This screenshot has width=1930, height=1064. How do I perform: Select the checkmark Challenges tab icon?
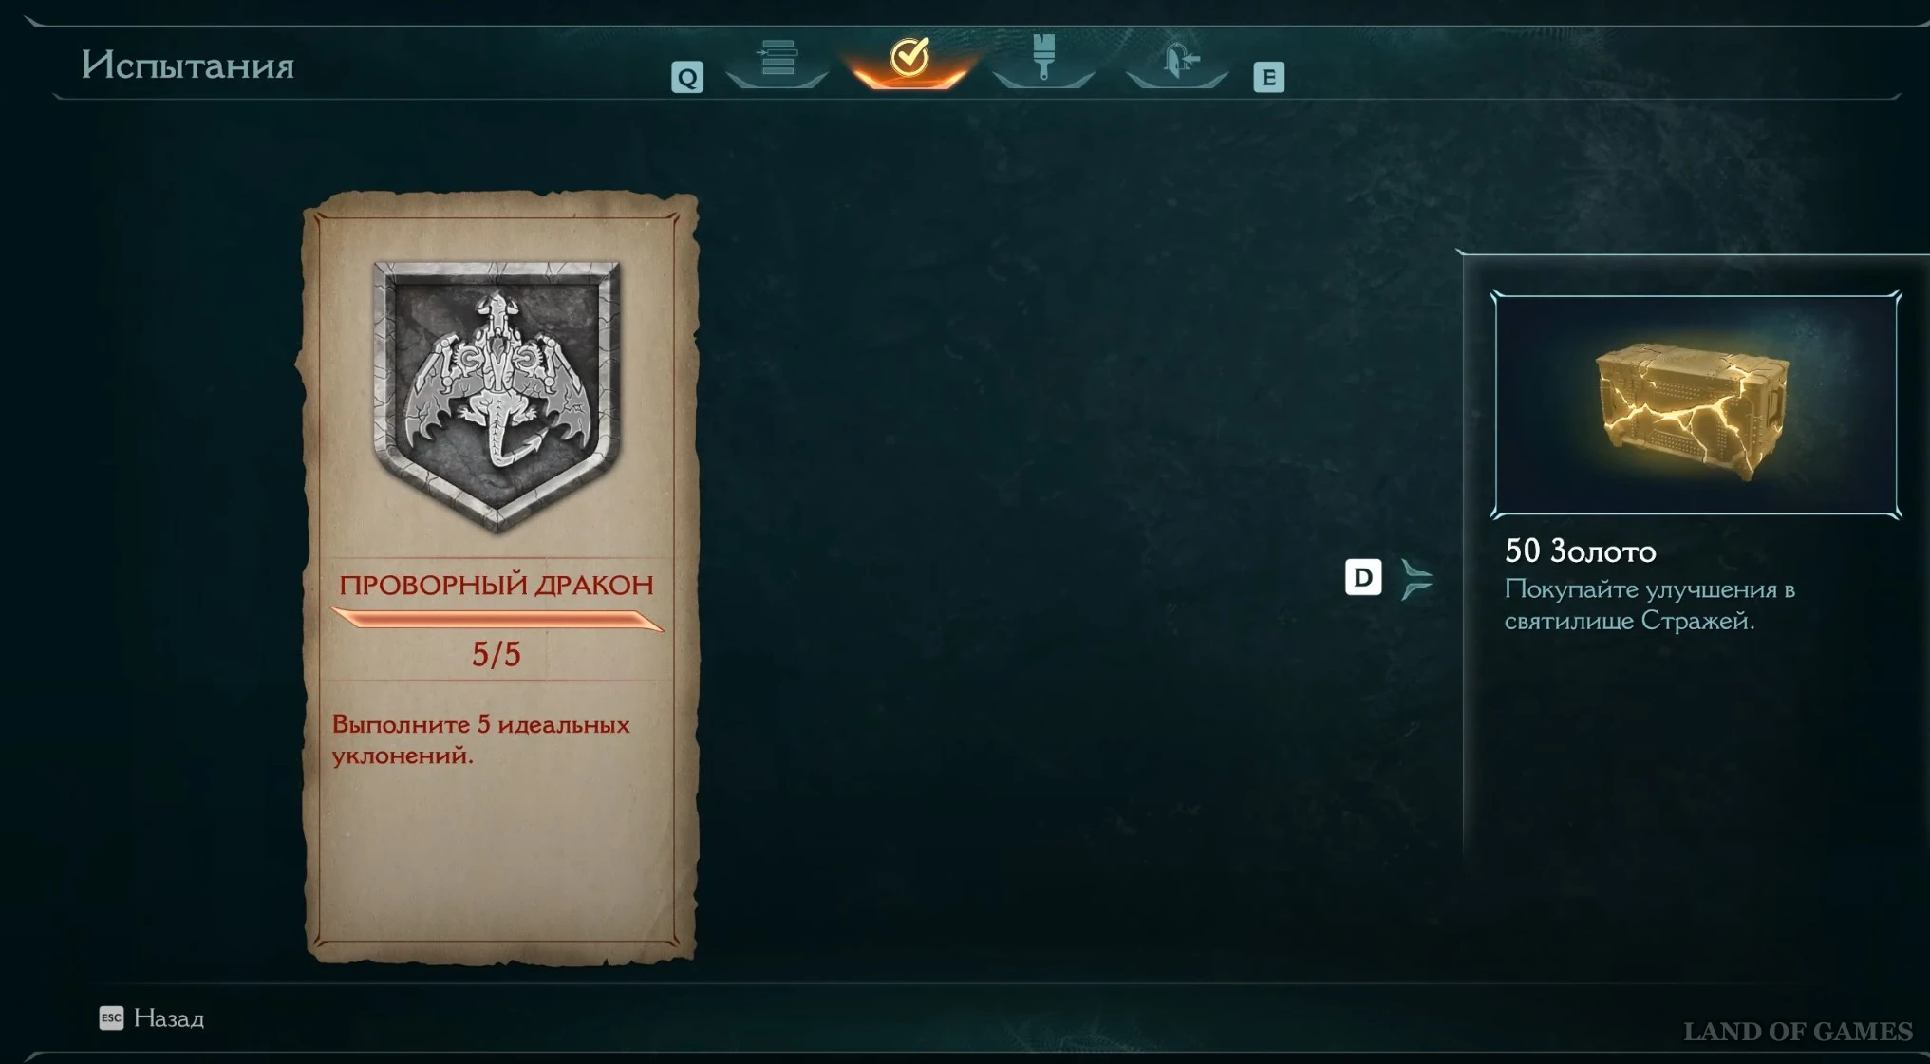pos(909,57)
